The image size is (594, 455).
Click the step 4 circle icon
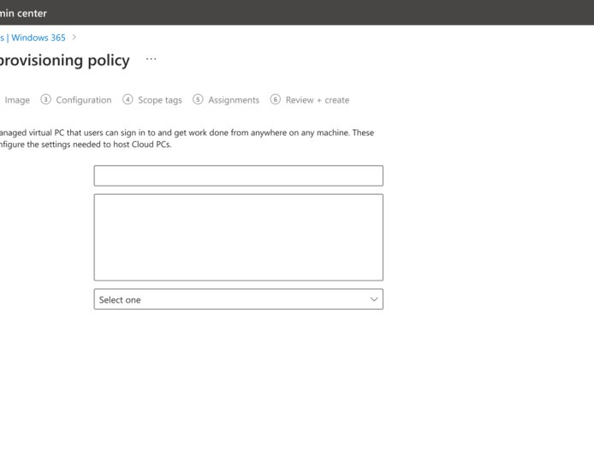pos(128,99)
